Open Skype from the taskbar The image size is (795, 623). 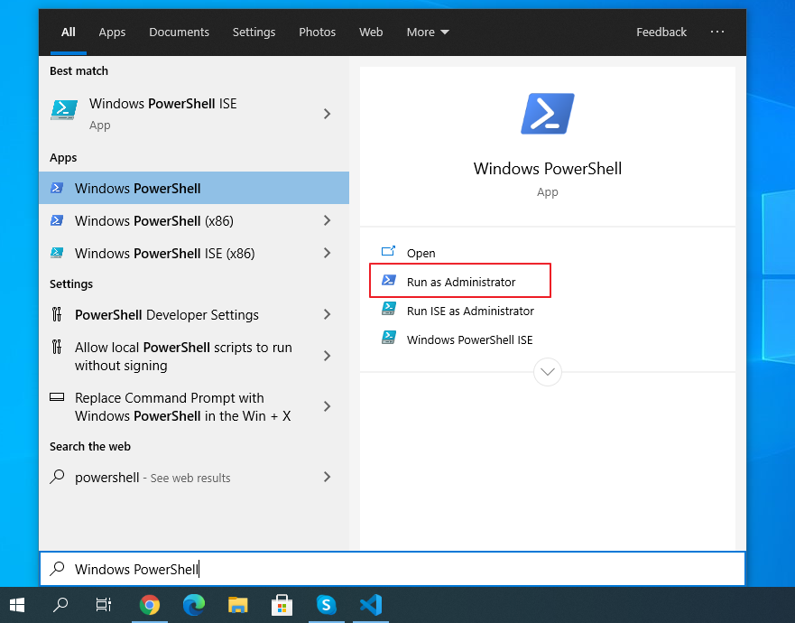(326, 605)
